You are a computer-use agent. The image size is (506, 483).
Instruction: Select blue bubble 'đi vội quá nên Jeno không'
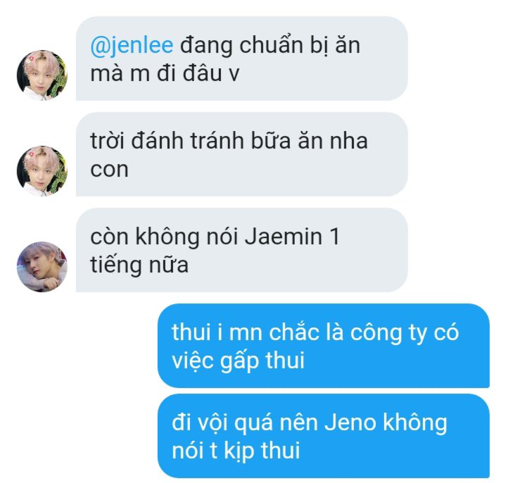(x=324, y=436)
